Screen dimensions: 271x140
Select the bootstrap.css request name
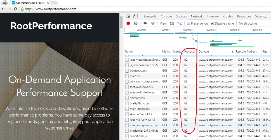[138, 71]
